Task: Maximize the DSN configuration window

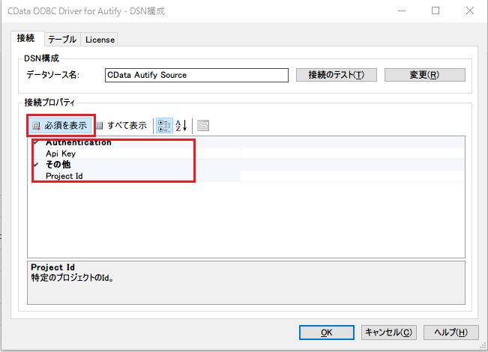Action: pos(436,11)
